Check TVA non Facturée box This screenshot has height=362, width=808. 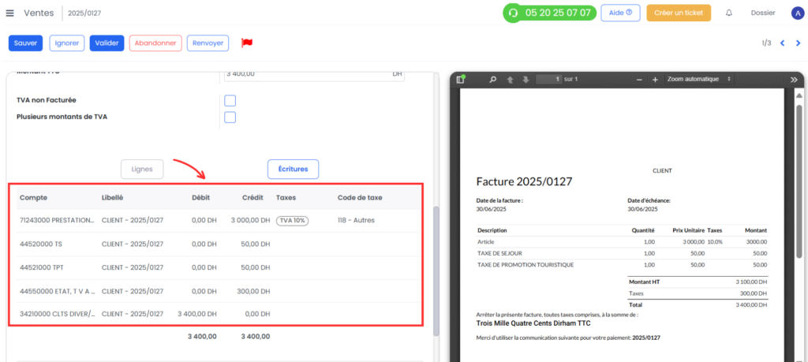pos(230,100)
